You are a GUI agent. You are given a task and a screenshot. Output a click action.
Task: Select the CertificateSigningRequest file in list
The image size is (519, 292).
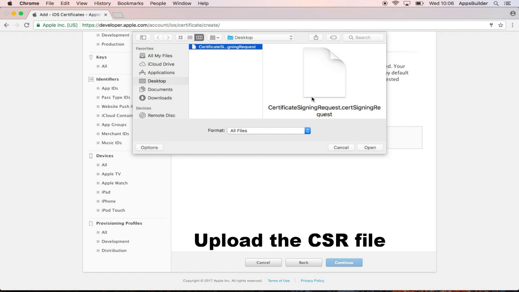225,47
